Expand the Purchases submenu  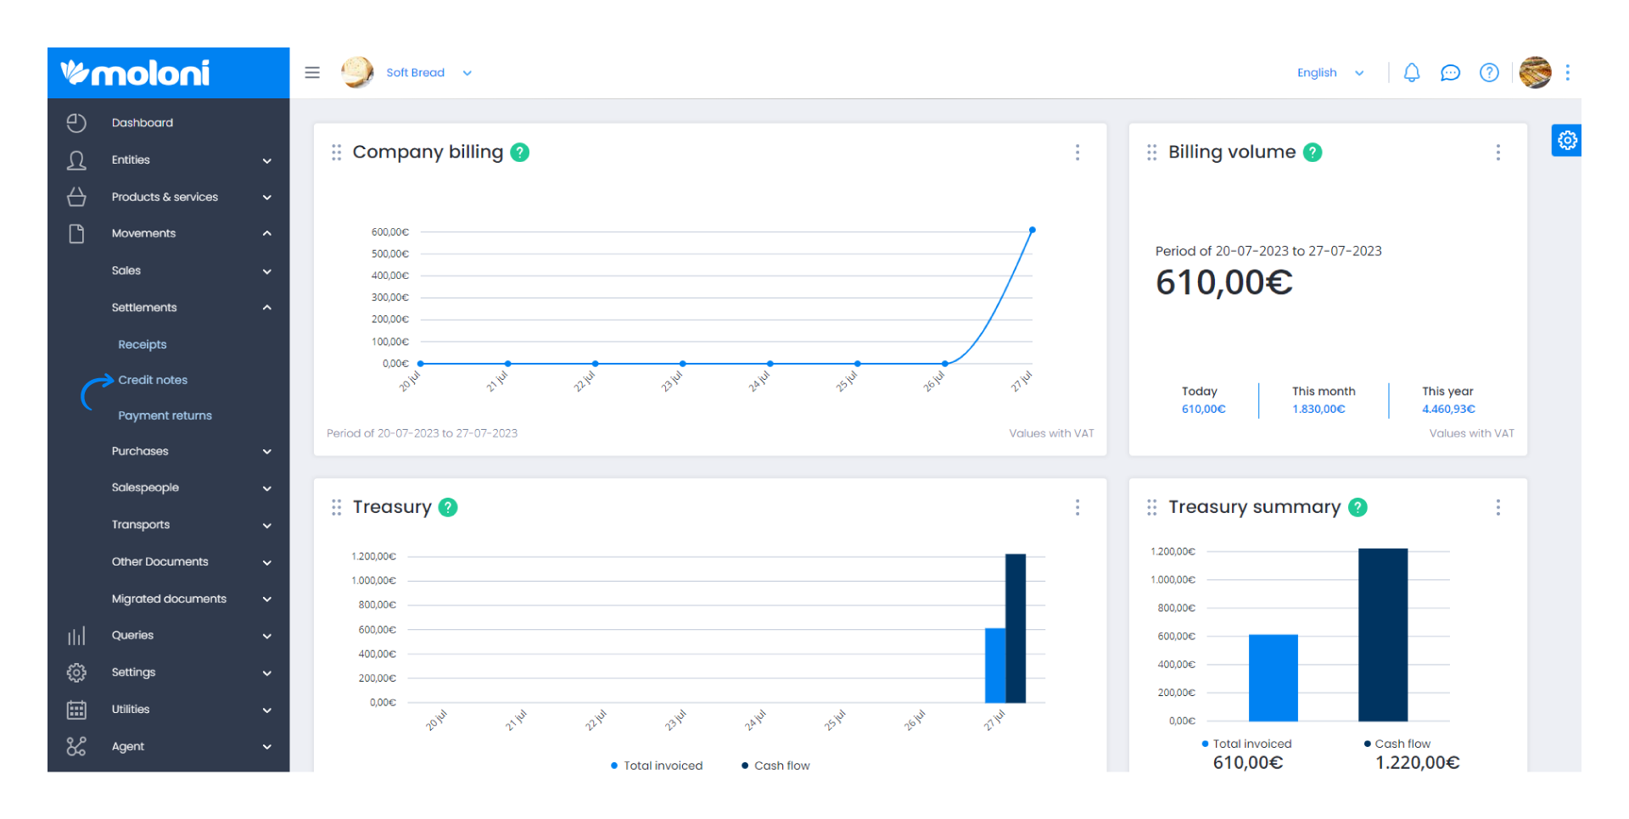(267, 452)
